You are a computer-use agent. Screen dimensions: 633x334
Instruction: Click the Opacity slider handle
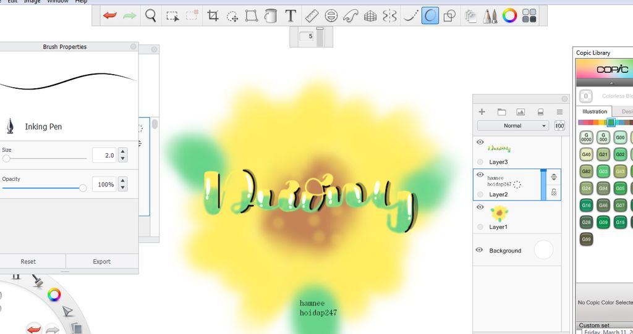pos(83,188)
